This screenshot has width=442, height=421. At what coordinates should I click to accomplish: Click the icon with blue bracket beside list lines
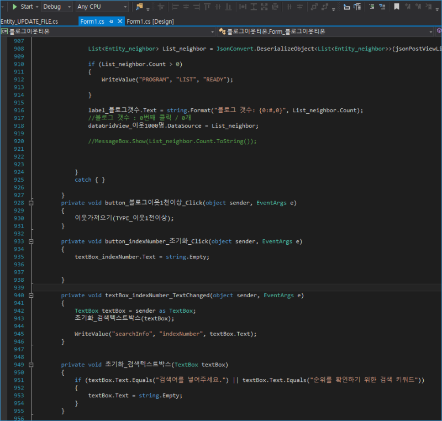(357, 7)
